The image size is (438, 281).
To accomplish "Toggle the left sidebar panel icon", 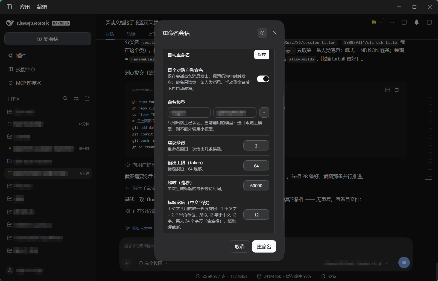I will point(9,7).
